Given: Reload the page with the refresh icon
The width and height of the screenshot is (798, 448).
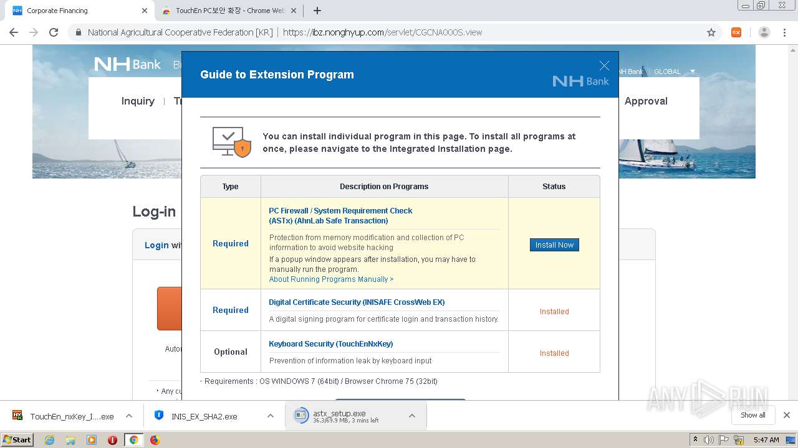Looking at the screenshot, I should (x=54, y=32).
